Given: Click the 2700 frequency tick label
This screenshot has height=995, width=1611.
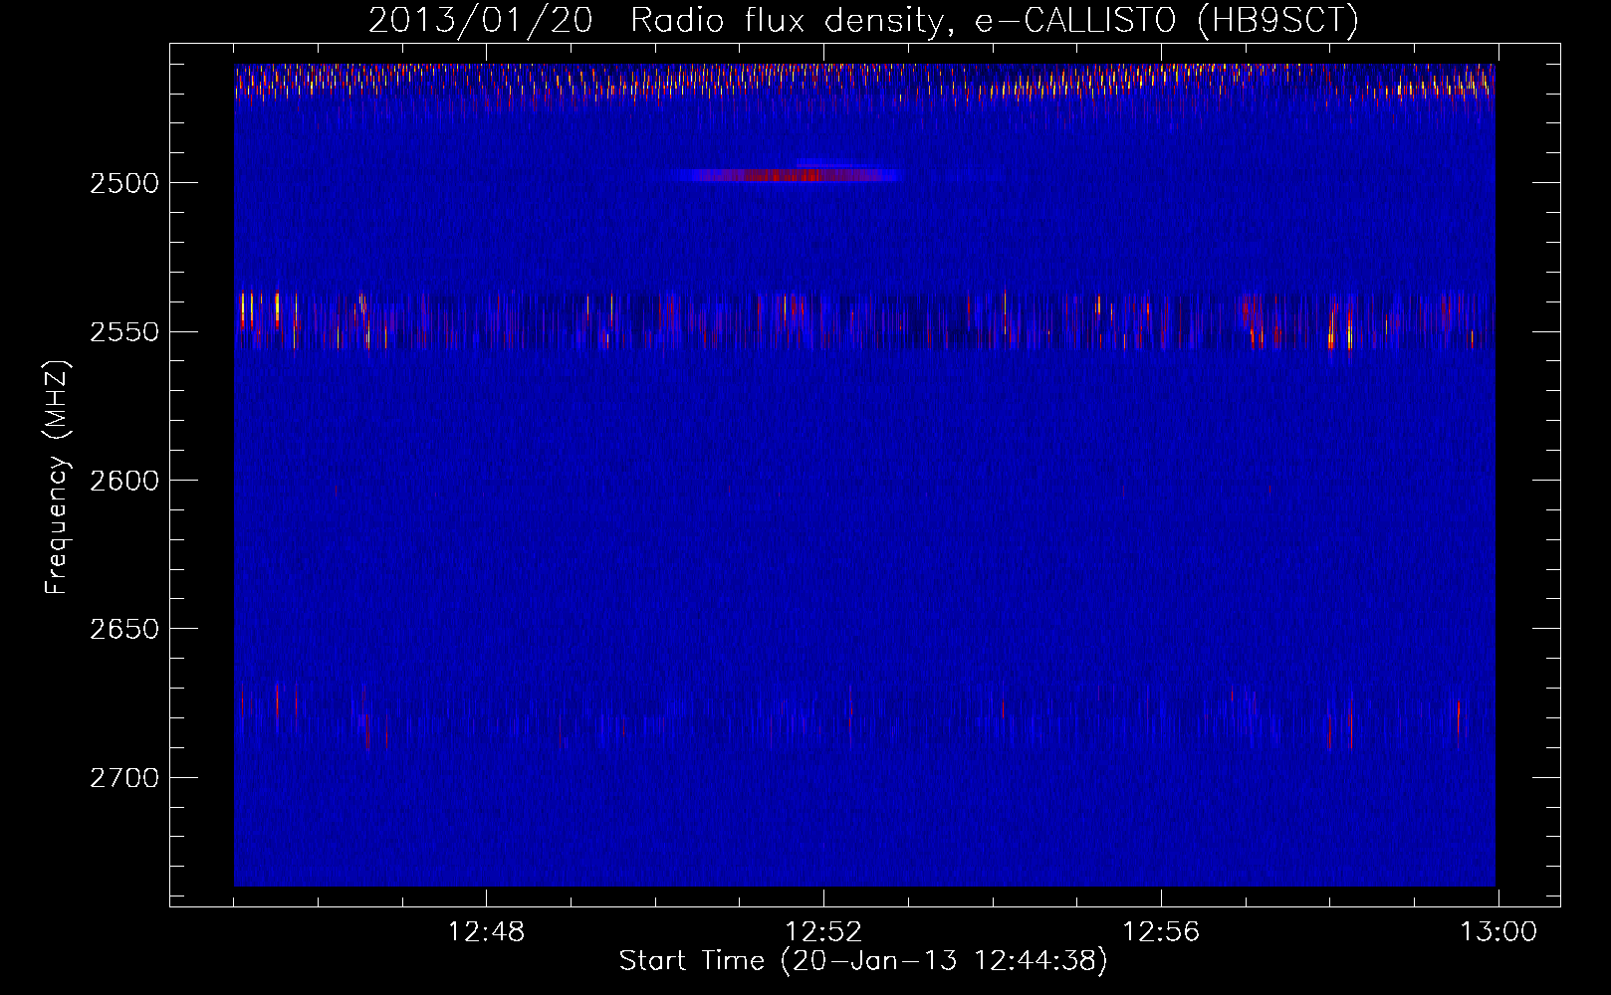Looking at the screenshot, I should tap(123, 778).
